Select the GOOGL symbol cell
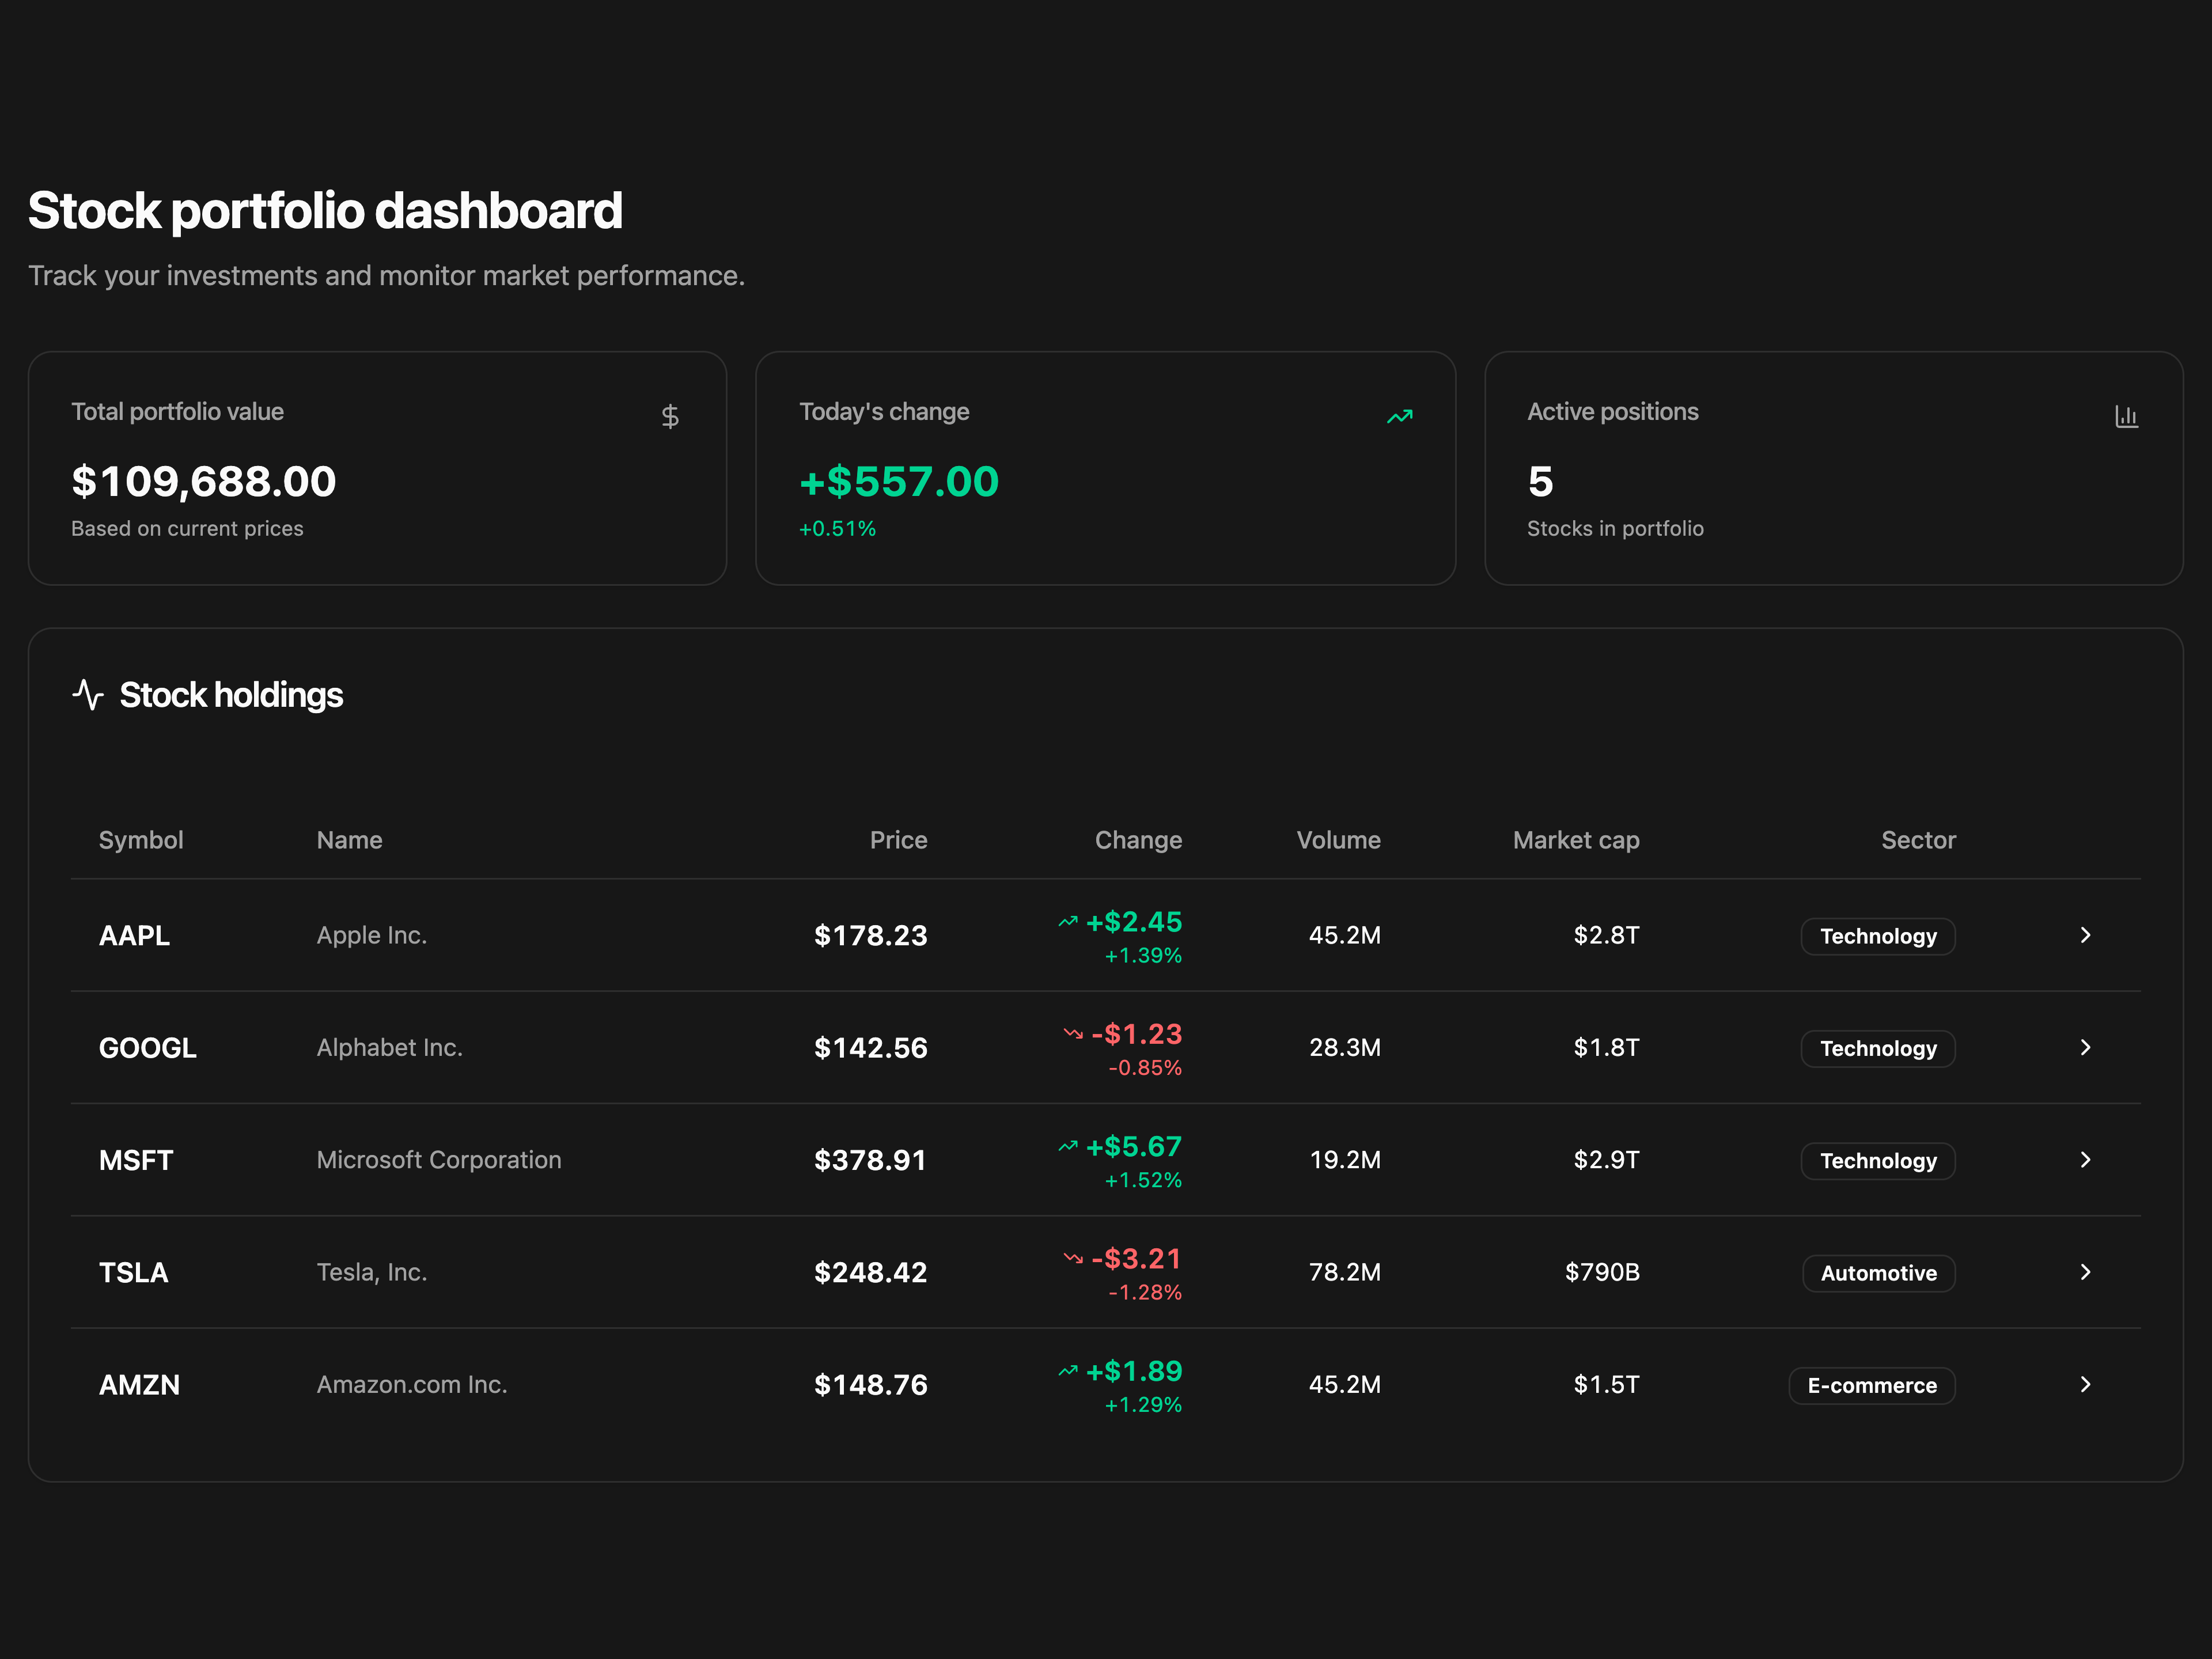 pyautogui.click(x=148, y=1047)
